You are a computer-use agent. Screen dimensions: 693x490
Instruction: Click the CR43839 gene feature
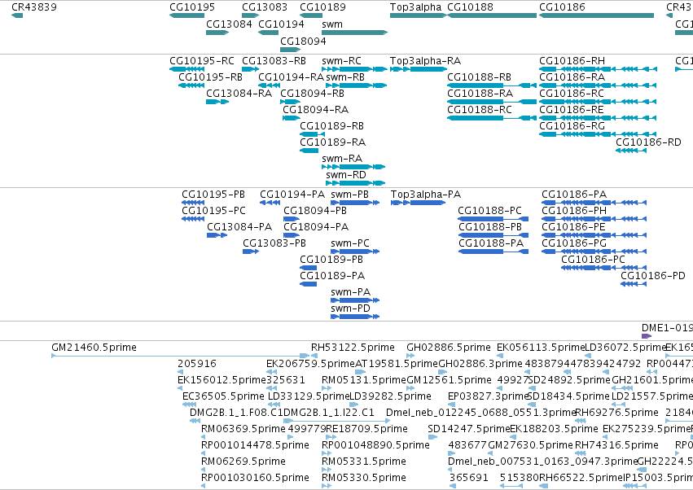[17, 15]
